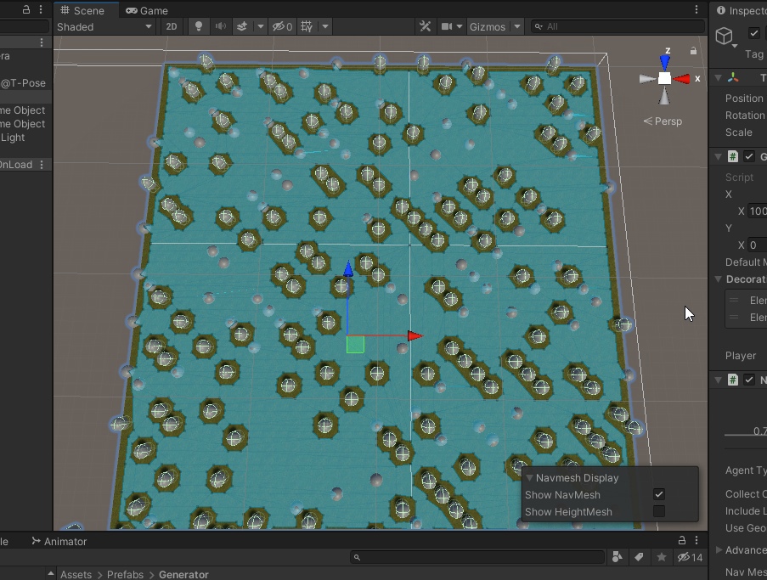Open component editor tools icon
The image size is (767, 580).
425,27
